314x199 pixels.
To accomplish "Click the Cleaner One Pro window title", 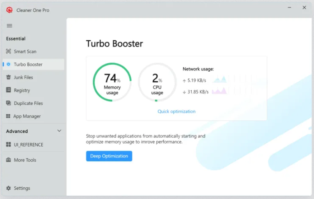I will [33, 10].
